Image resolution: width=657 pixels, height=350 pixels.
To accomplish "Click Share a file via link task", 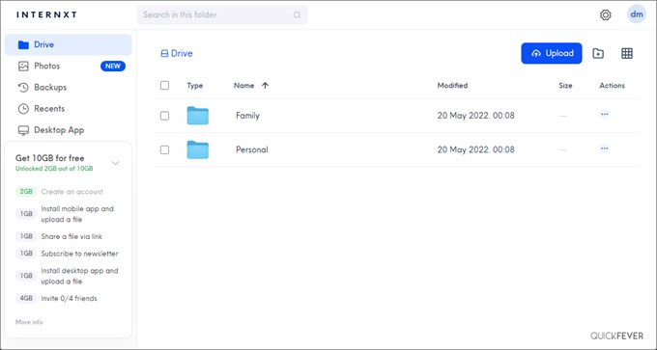I will pyautogui.click(x=71, y=236).
